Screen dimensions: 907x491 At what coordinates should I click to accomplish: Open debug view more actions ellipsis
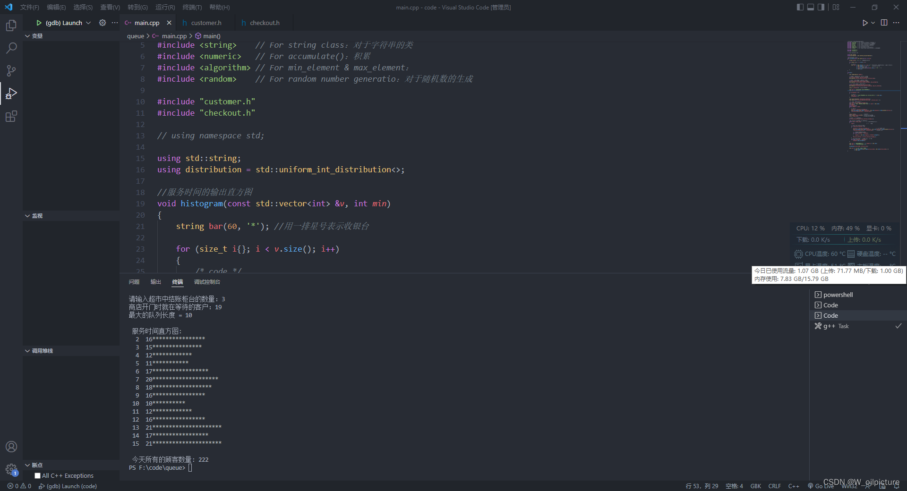115,23
